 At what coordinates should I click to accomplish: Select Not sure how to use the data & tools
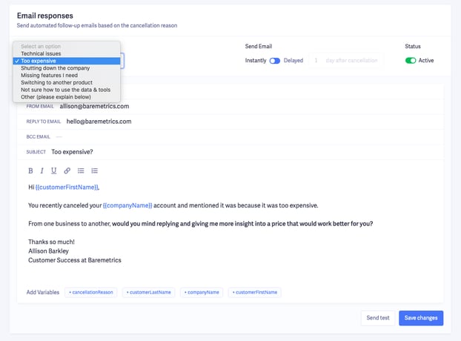[67, 90]
